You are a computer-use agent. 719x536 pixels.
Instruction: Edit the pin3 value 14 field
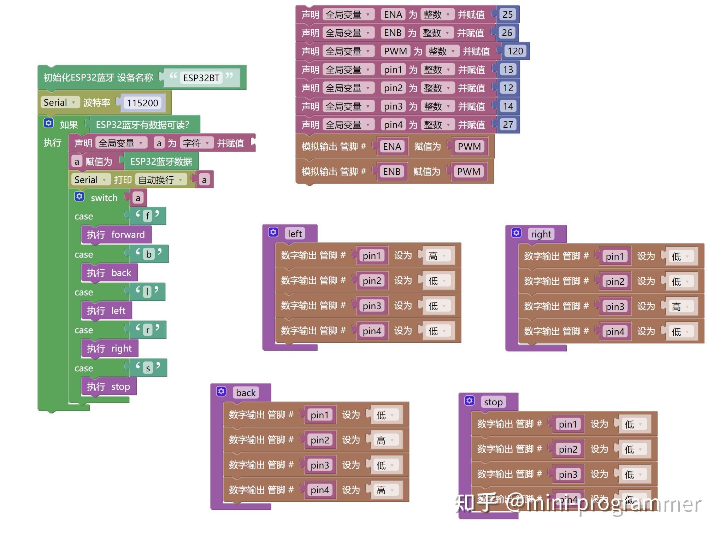coord(508,106)
